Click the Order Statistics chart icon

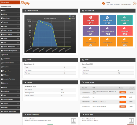25,11
